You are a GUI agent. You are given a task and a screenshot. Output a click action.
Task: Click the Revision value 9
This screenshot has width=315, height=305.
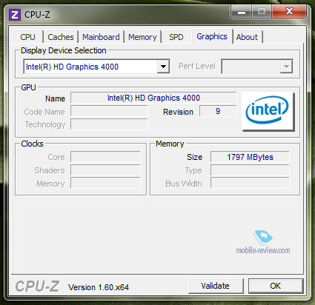tap(218, 111)
